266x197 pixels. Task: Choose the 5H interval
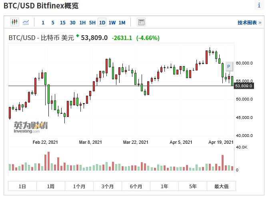point(92,22)
